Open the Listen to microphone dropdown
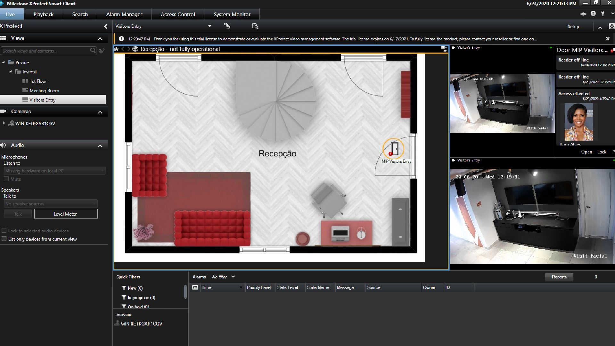This screenshot has width=615, height=346. [x=55, y=171]
